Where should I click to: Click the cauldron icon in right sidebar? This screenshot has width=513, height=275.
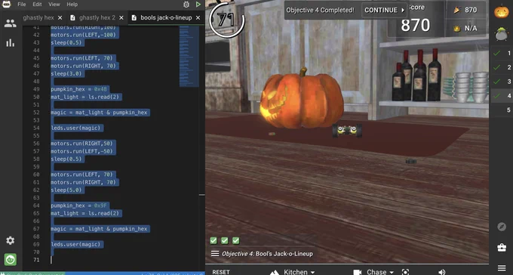pos(501,34)
